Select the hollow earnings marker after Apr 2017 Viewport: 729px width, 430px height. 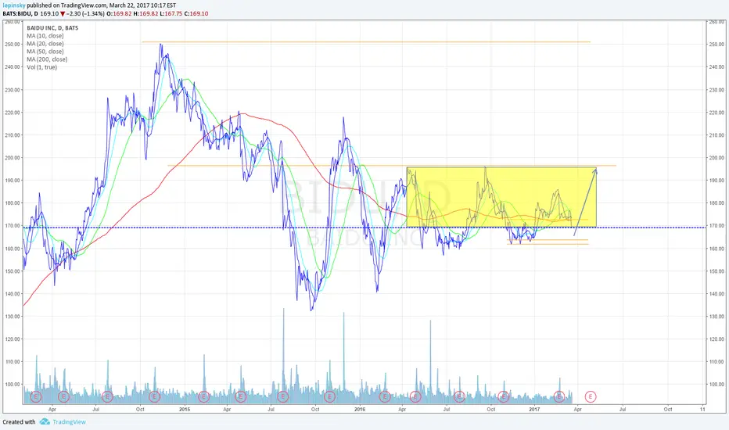[x=590, y=396]
